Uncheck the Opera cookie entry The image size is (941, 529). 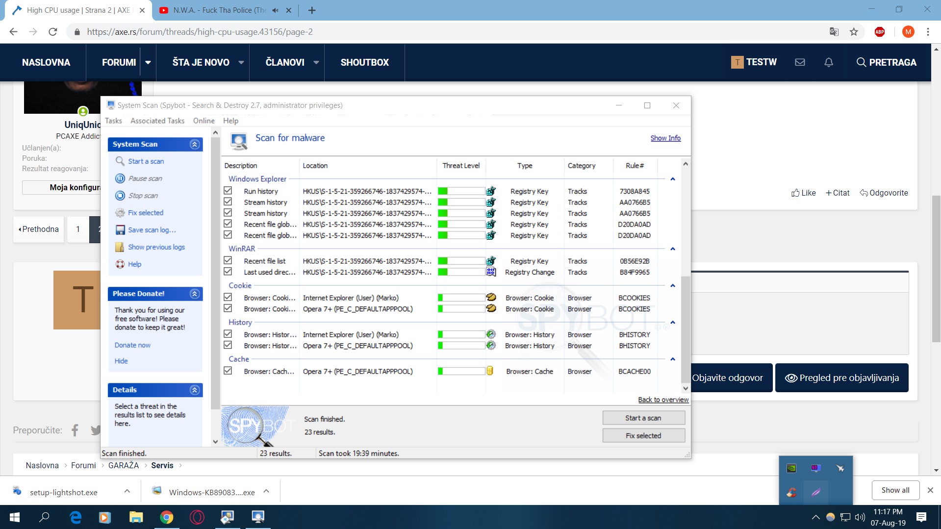[228, 308]
